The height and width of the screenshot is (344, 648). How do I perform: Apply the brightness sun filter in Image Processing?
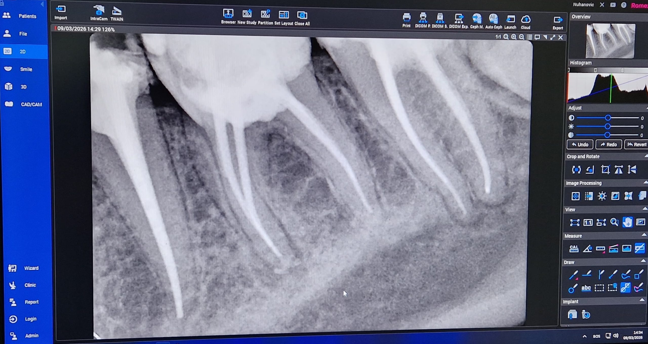click(602, 196)
